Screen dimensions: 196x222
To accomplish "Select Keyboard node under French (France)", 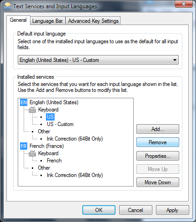I will pos(48,153).
